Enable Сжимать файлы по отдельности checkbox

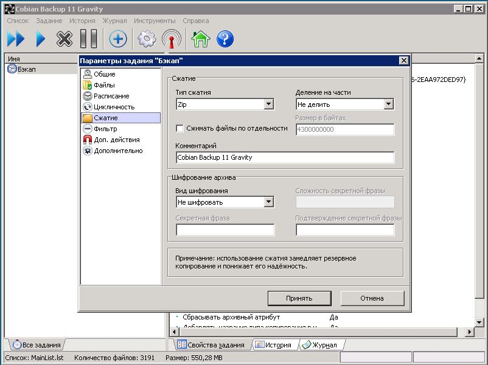pyautogui.click(x=180, y=128)
